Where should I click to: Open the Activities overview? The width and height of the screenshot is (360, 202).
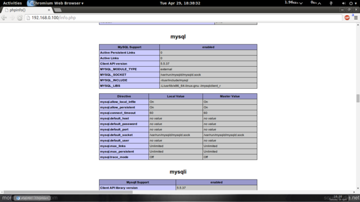[12, 3]
